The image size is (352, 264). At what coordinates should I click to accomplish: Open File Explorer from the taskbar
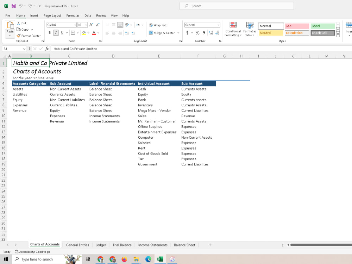point(136,259)
